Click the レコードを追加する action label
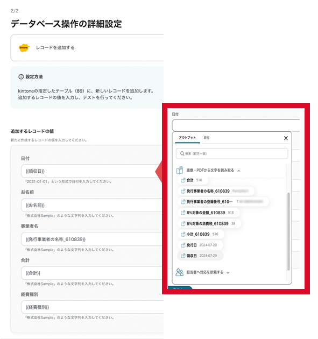Image resolution: width=318 pixels, height=339 pixels. (55, 47)
